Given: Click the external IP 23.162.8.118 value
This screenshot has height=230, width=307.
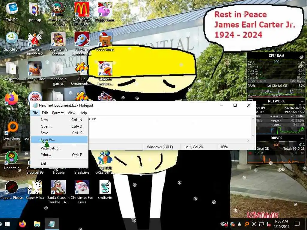Looking at the screenshot, I should pos(294,108).
